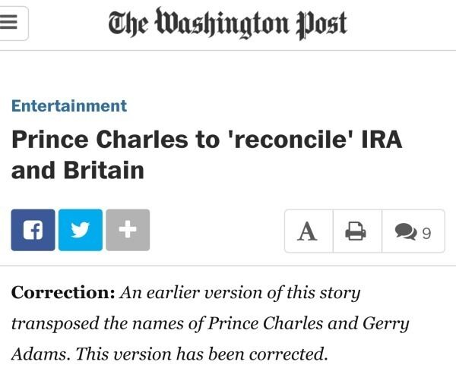Share the article on Twitter
Viewport: 456px width, 390px height.
tap(80, 230)
